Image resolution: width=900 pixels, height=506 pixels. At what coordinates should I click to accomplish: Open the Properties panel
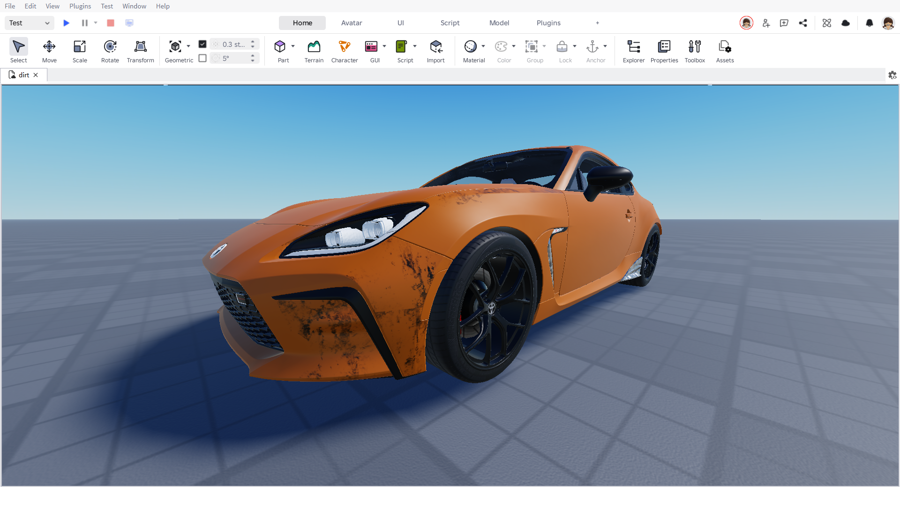coord(664,51)
